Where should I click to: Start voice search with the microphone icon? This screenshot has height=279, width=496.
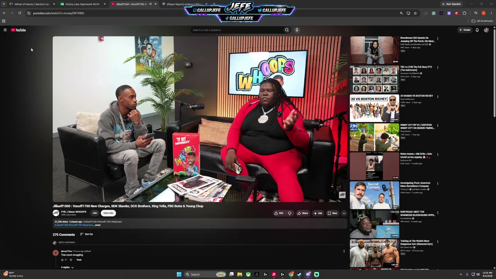click(x=297, y=30)
